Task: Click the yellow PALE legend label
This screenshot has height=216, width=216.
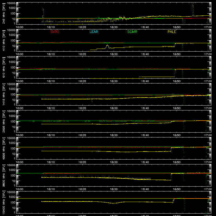Action: (x=172, y=32)
